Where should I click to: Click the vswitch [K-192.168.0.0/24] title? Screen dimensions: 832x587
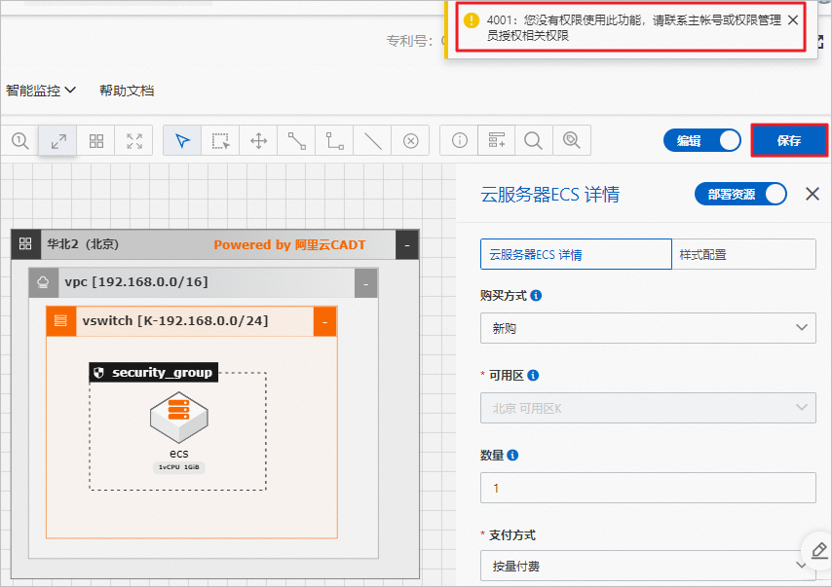(175, 321)
